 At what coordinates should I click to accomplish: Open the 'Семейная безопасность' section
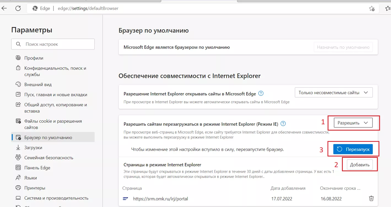point(49,158)
